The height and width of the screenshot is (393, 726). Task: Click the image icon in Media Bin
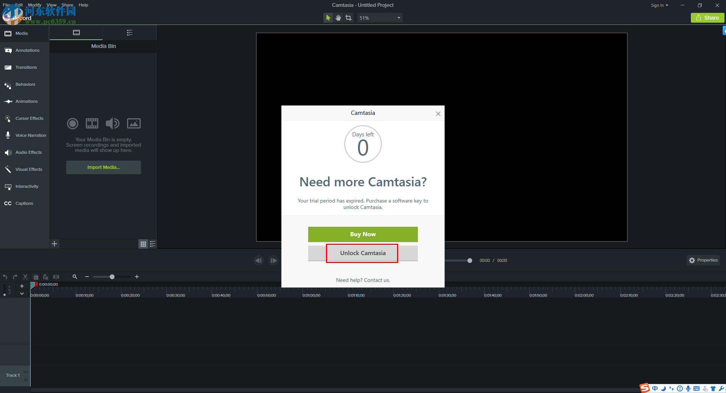click(x=134, y=124)
